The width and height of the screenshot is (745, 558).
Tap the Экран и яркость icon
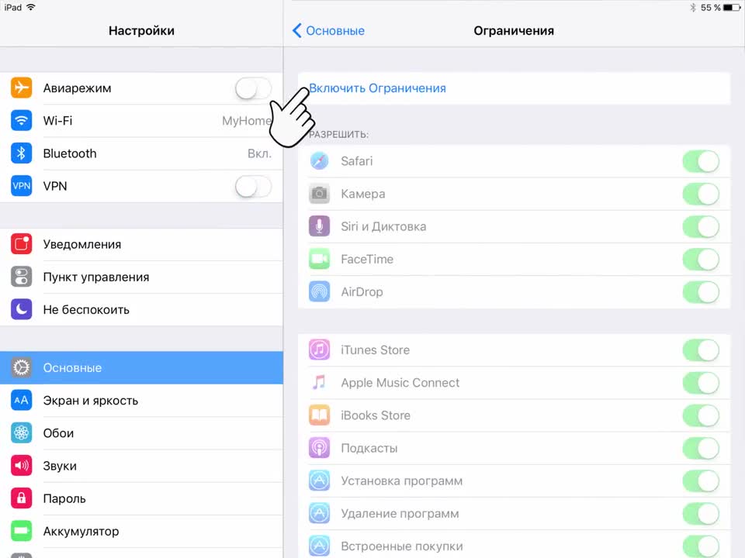tap(22, 400)
